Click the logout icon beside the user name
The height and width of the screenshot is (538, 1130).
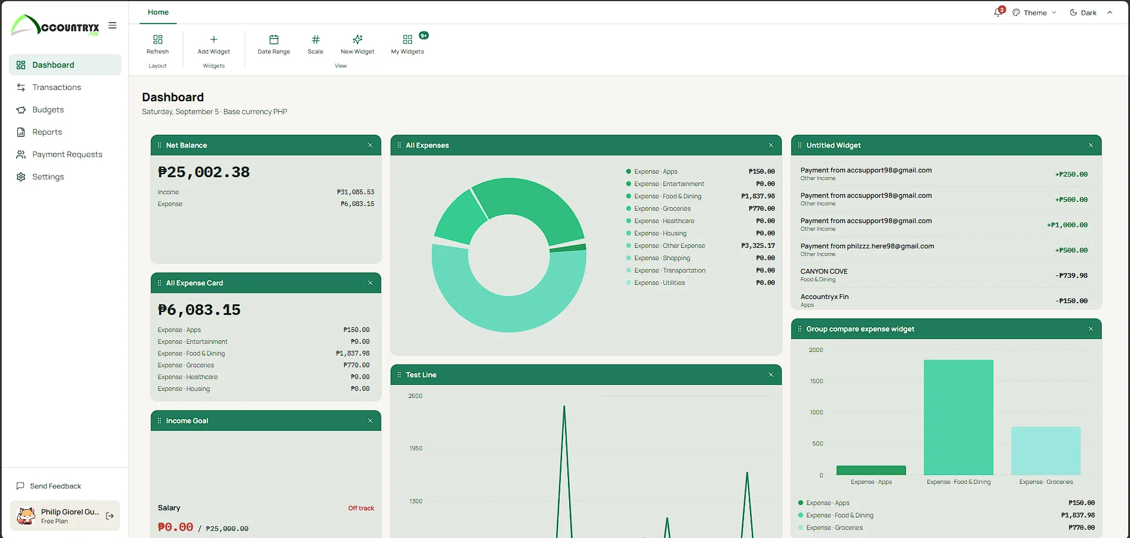click(110, 516)
